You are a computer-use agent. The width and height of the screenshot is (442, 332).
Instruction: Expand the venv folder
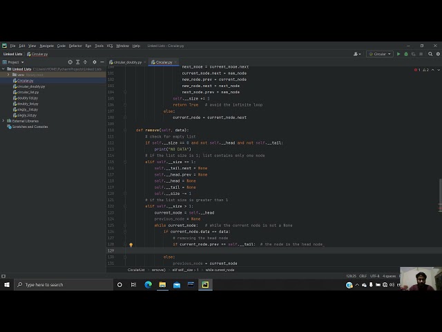[x=8, y=75]
